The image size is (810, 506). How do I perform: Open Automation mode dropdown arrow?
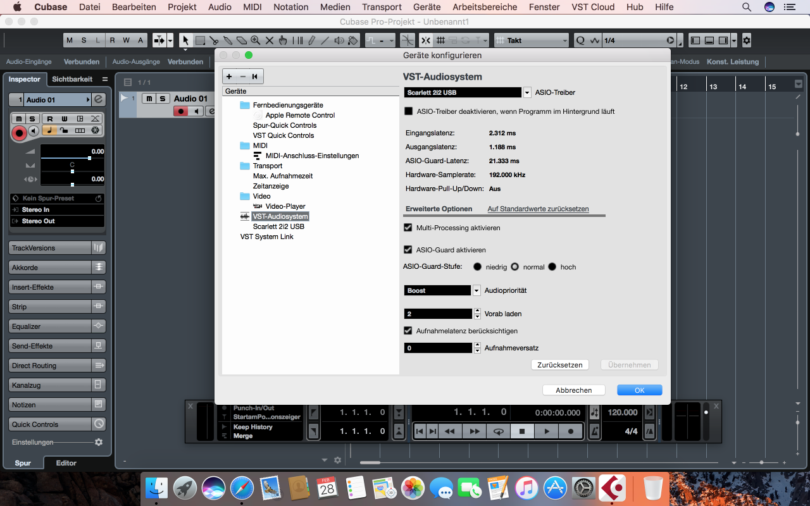(391, 40)
